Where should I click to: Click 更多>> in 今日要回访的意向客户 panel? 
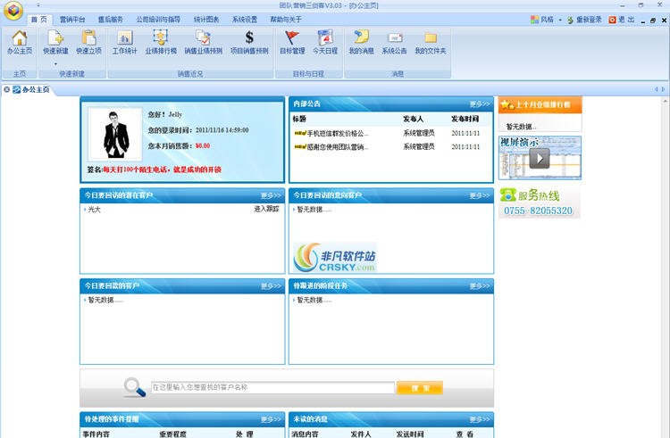click(x=480, y=195)
